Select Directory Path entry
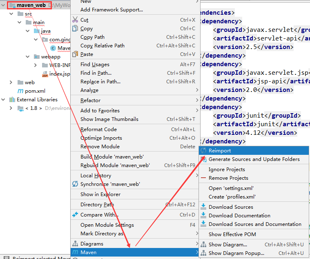 click(135, 204)
